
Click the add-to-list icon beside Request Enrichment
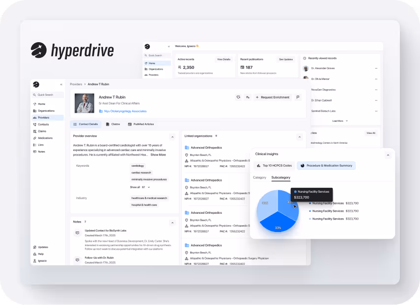pos(248,97)
